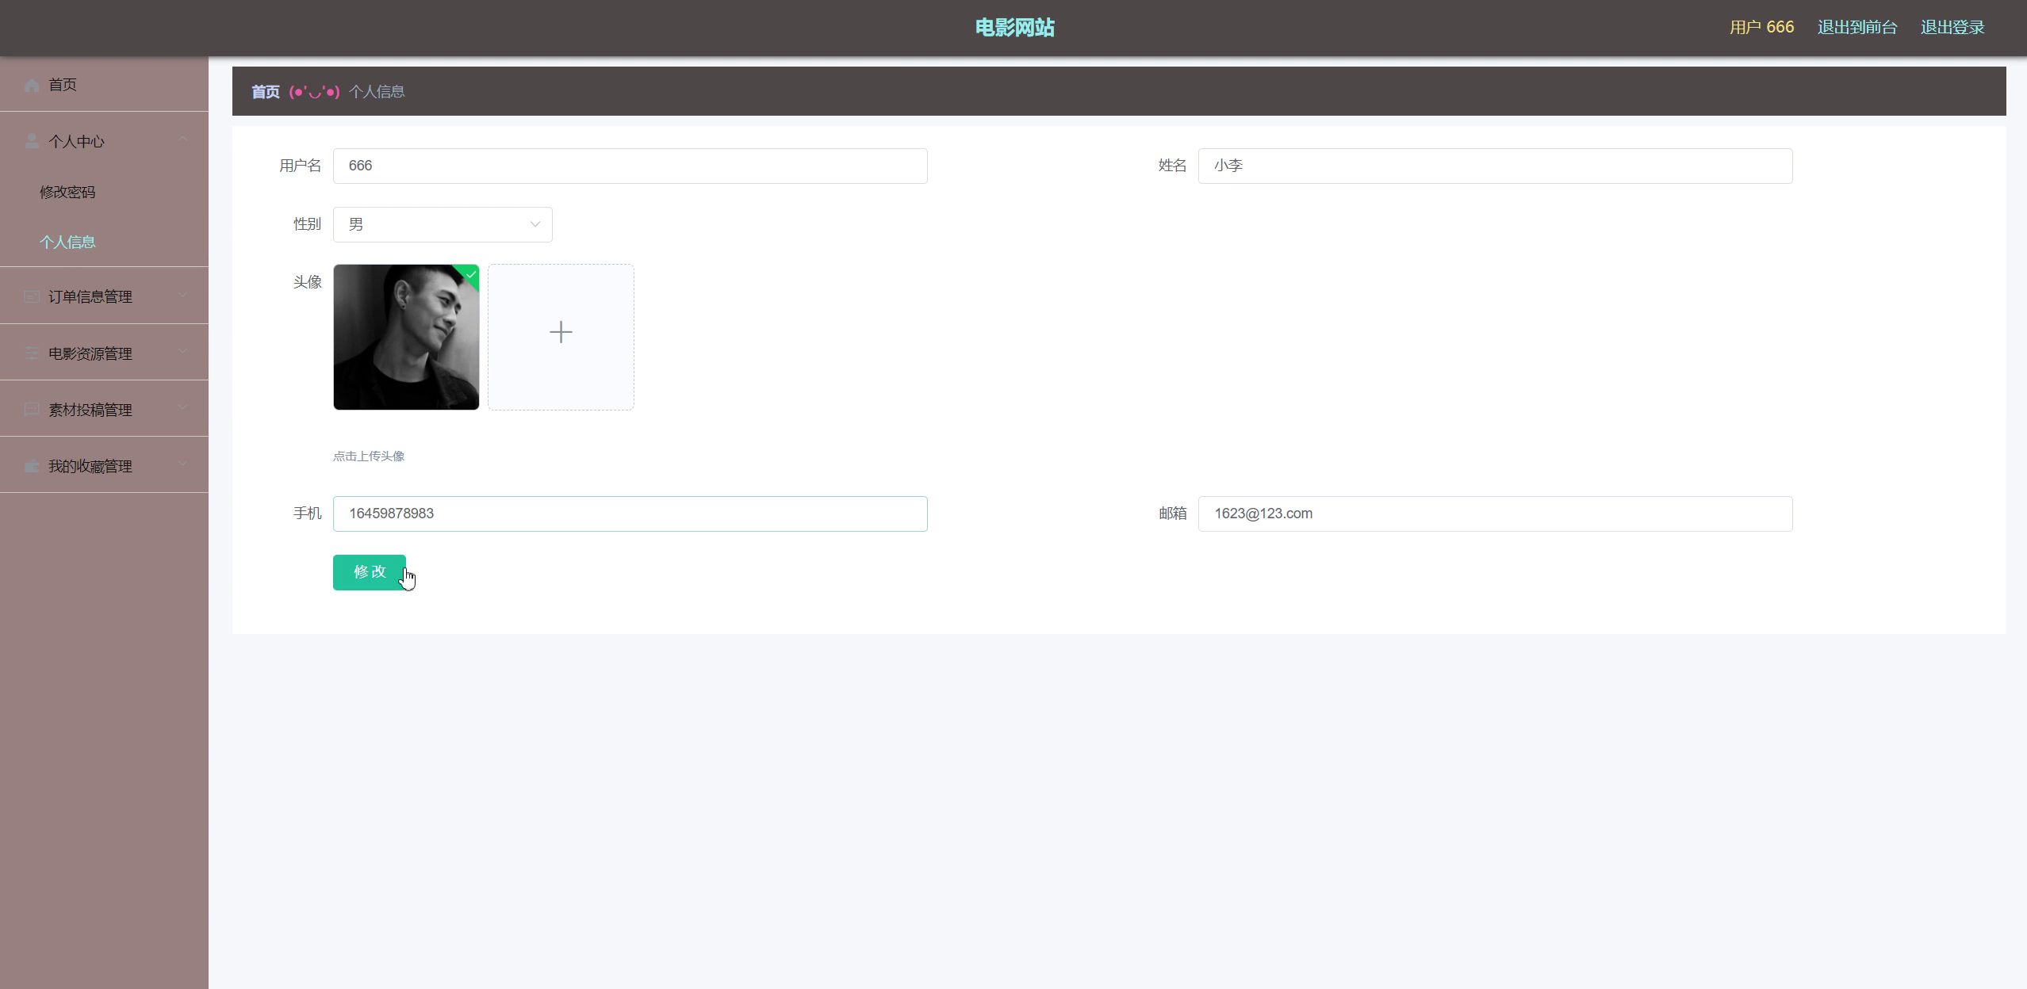
Task: Expand the 订单信息管理 chevron
Action: point(183,295)
